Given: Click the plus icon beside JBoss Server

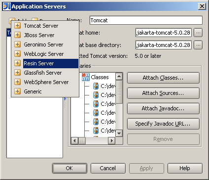Looking at the screenshot, I should (17, 35).
